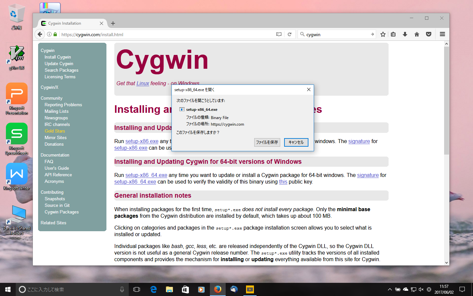473x296 pixels.
Task: Open Reporting Problems in the sidebar
Action: click(x=63, y=105)
